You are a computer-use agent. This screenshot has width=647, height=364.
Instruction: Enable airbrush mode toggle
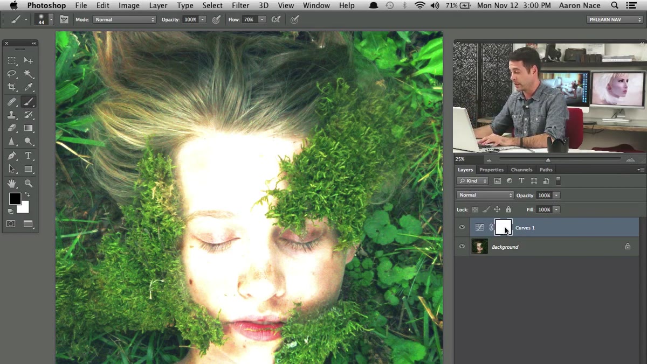pos(276,19)
